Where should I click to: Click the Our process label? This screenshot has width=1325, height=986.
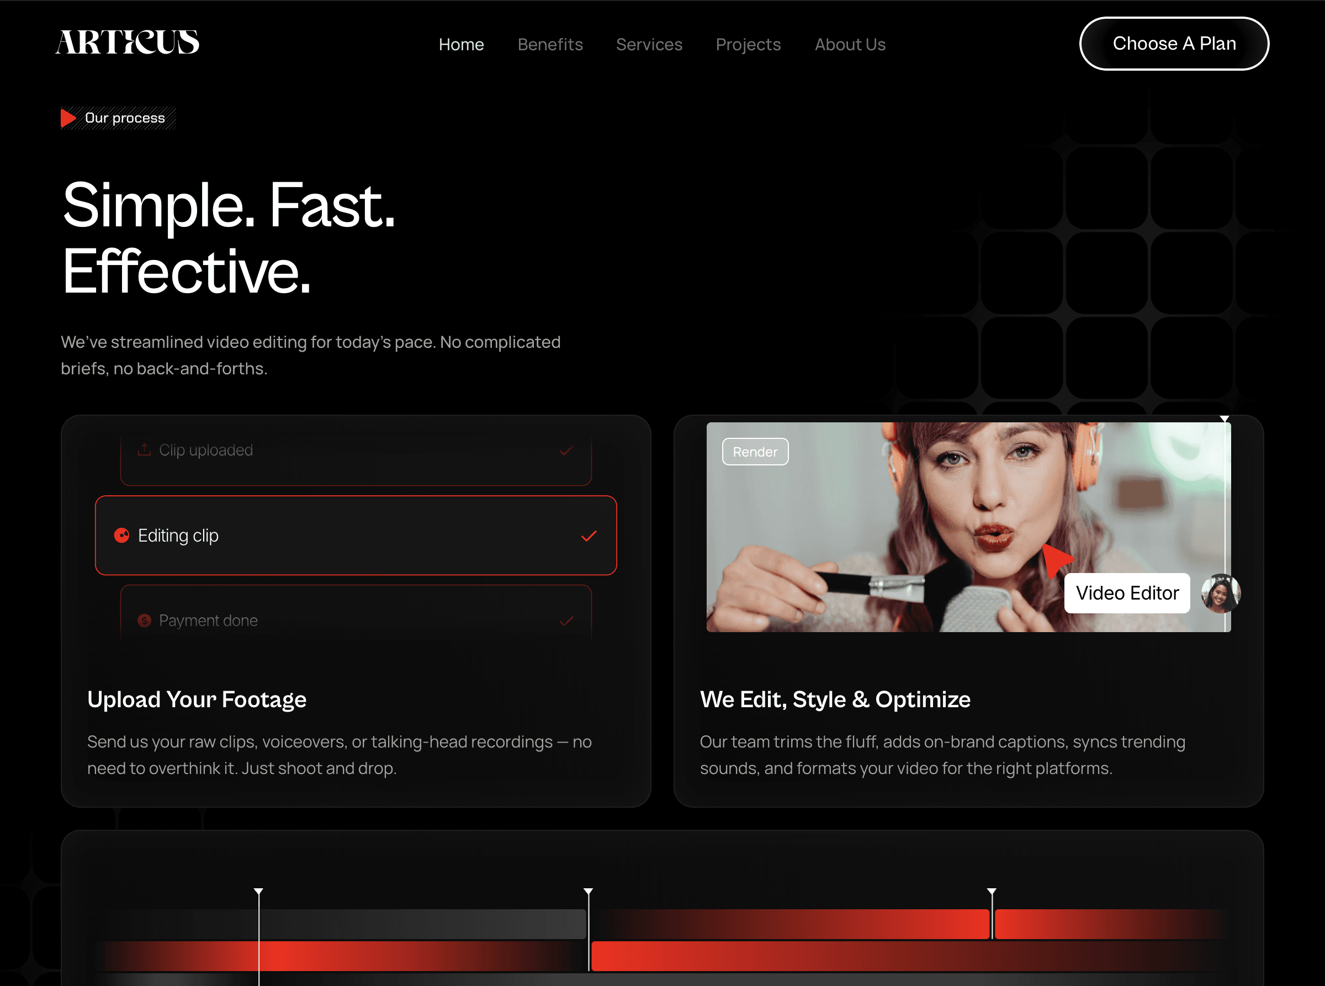[x=125, y=118]
